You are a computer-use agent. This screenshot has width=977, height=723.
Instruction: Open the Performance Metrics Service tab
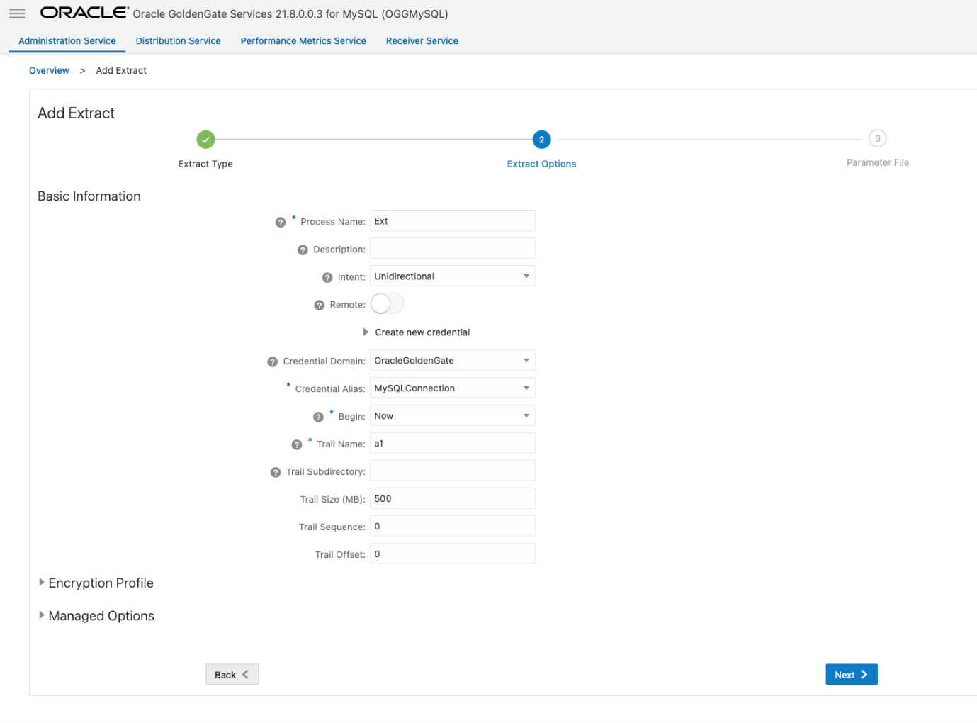[303, 41]
